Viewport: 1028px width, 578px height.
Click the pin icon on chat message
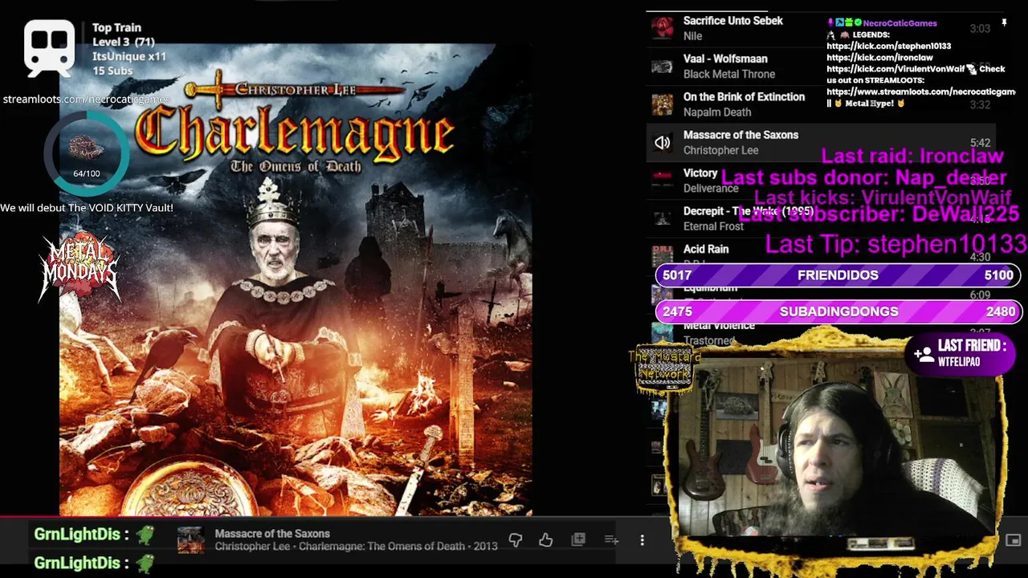pos(1004,23)
